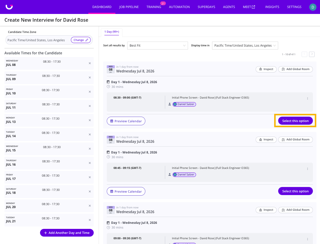
Task: Expand the Display time in dropdown
Action: (x=245, y=45)
